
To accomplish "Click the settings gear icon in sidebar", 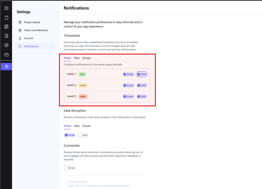I will [x=6, y=67].
